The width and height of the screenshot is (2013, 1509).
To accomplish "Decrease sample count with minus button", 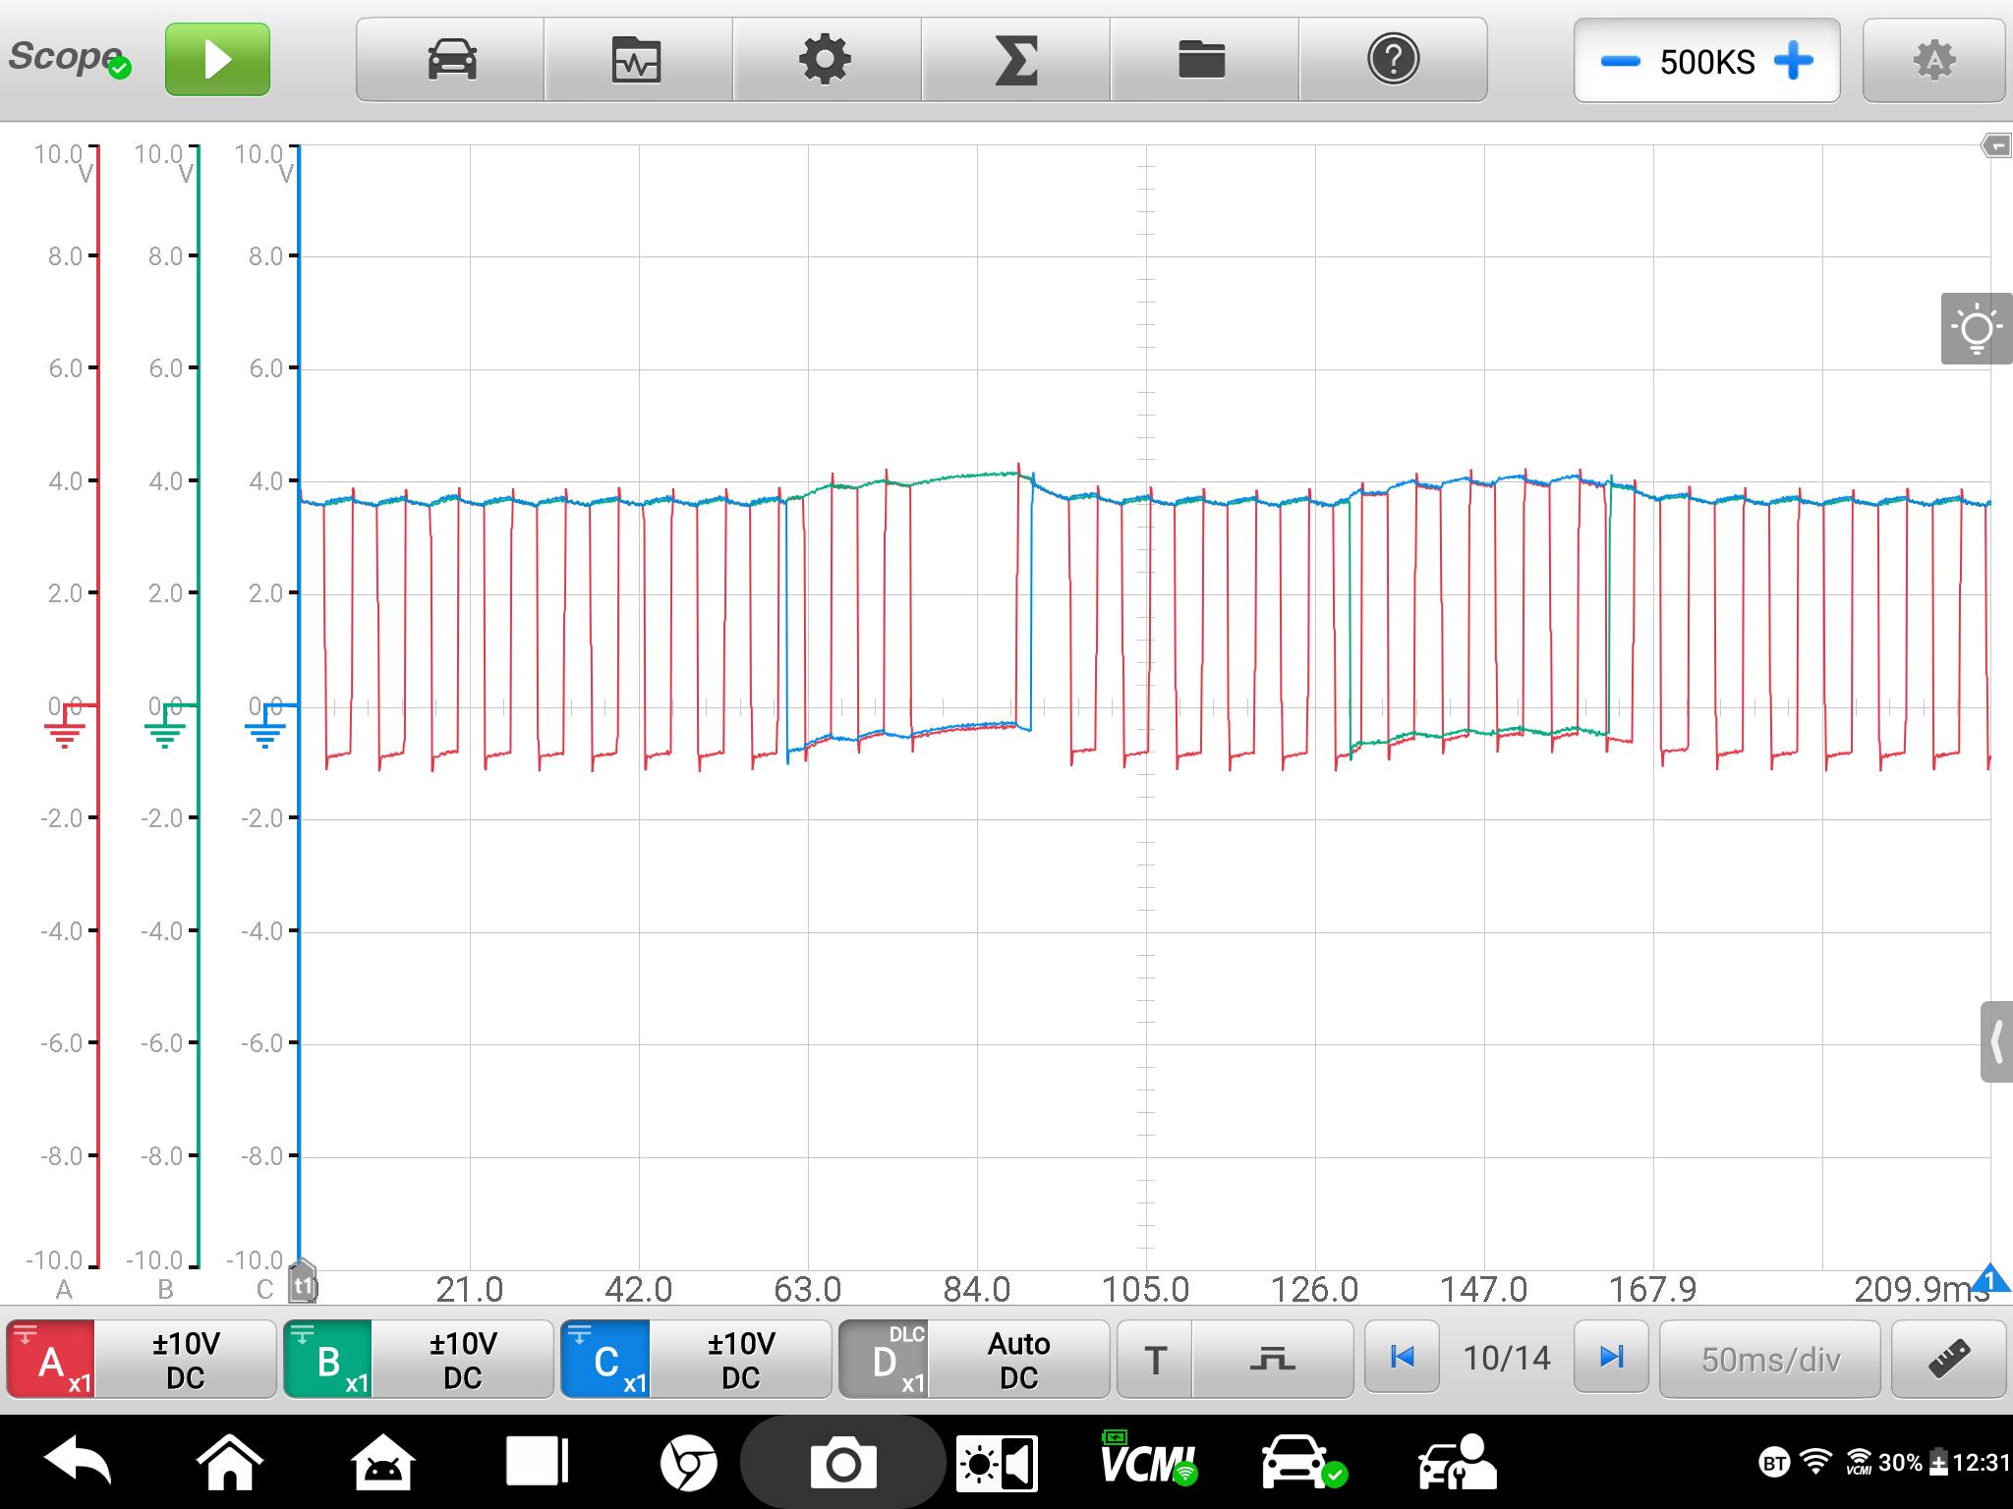I will click(1620, 62).
